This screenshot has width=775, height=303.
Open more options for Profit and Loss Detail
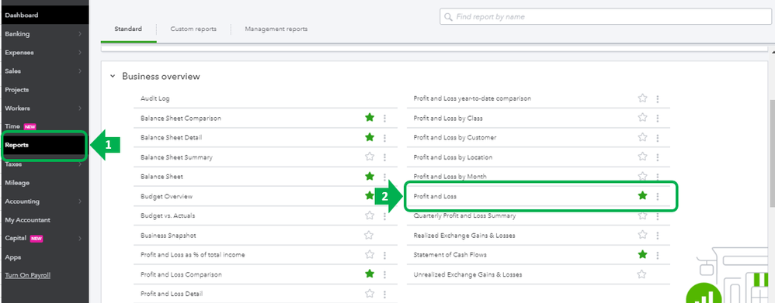[x=384, y=294]
